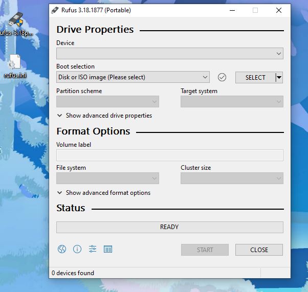Viewport: 308px width, 292px height.
Task: Open the Target system dropdown
Action: (x=232, y=102)
